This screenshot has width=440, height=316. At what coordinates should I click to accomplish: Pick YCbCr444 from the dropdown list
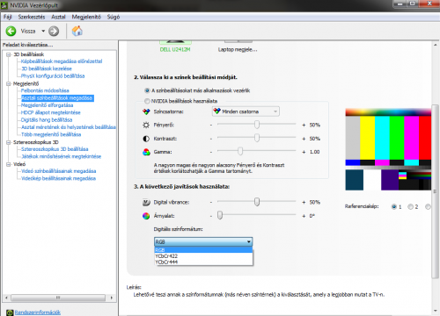(203, 262)
